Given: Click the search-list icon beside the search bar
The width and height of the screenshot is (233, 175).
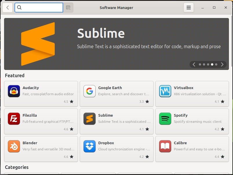Looking at the screenshot, I should pos(69,8).
